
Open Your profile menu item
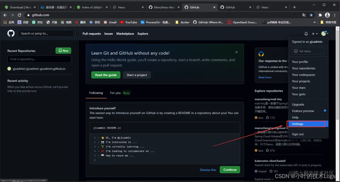tap(308, 62)
